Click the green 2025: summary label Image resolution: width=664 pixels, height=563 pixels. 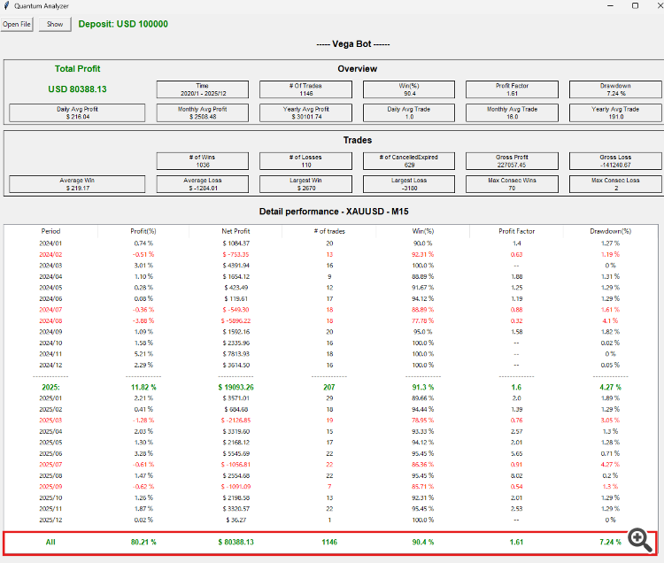point(50,388)
